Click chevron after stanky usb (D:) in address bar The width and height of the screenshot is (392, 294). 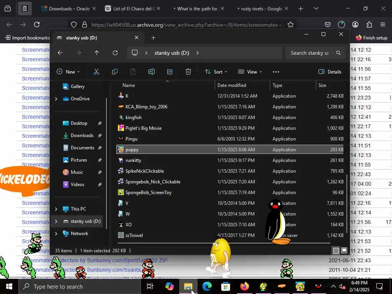click(198, 53)
